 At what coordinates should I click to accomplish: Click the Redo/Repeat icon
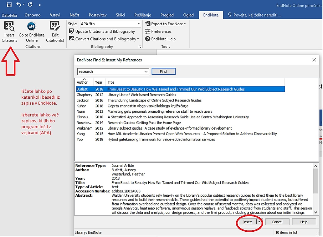[x=30, y=4]
